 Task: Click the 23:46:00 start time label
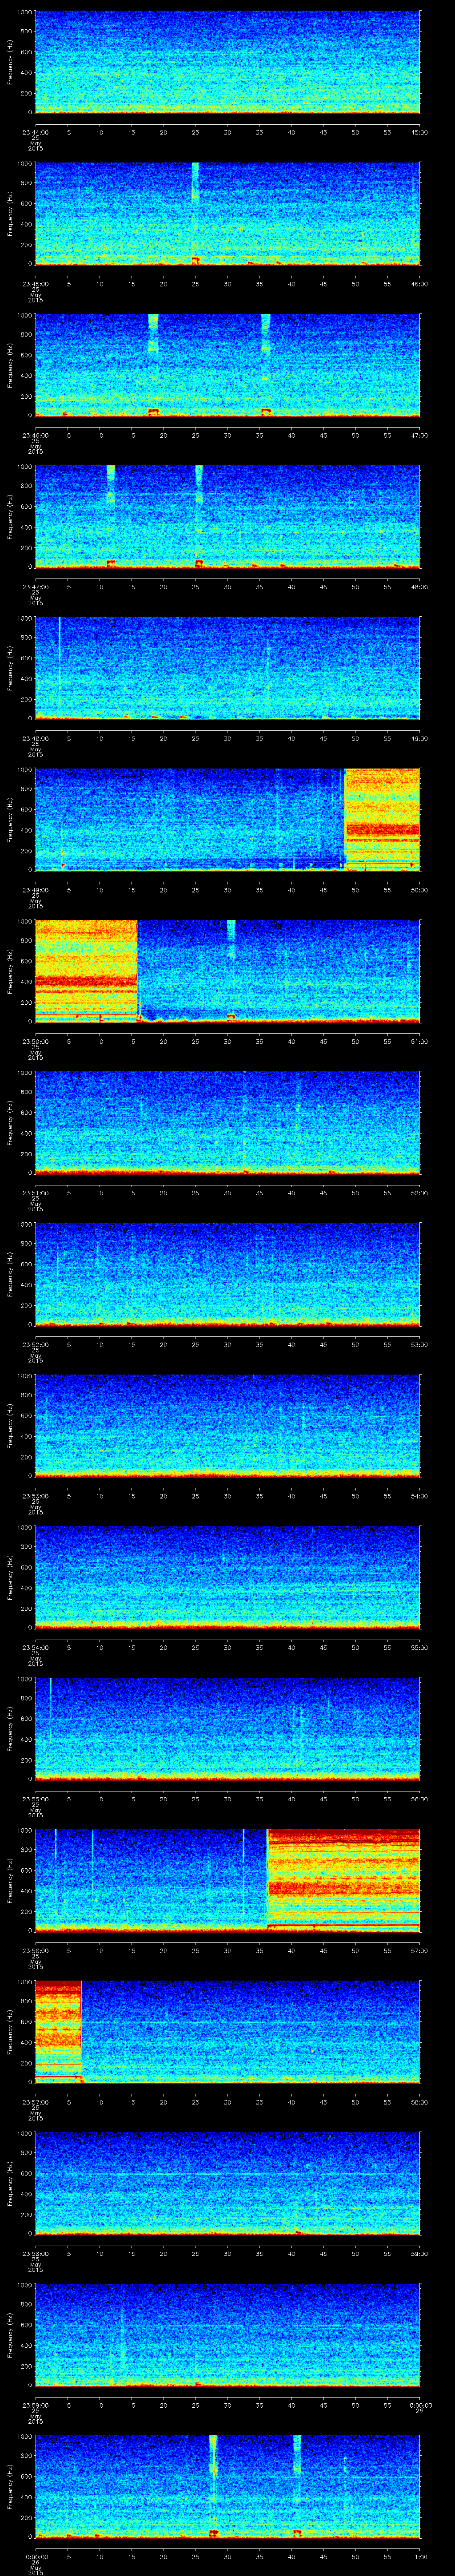(35, 436)
